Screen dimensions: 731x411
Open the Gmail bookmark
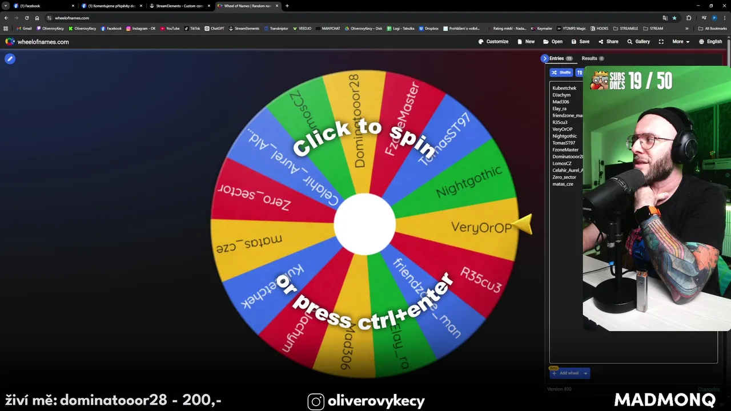pos(24,28)
